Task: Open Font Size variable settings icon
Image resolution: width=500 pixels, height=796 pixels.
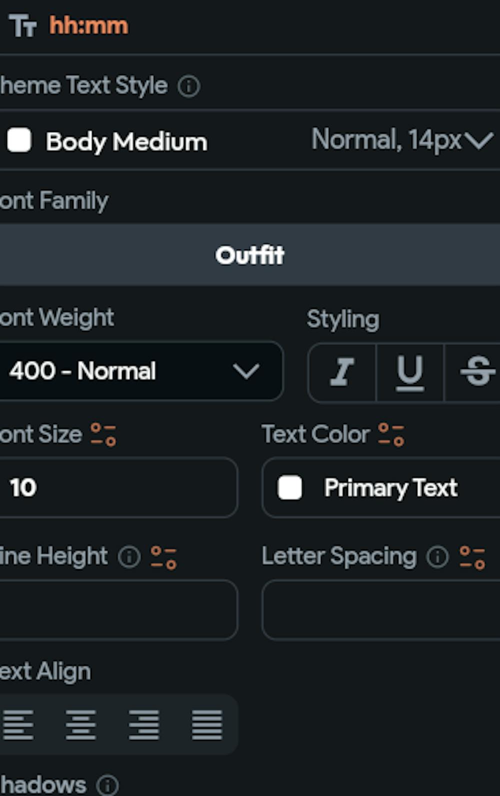Action: (103, 435)
